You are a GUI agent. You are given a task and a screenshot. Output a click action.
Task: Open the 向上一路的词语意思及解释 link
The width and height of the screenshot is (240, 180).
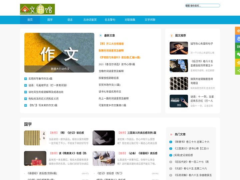pos(114,98)
